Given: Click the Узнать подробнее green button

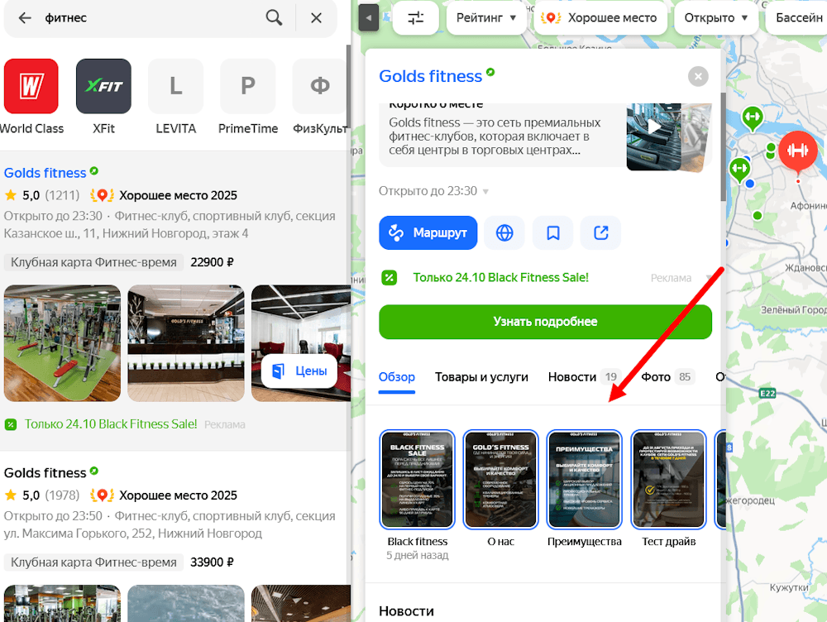Looking at the screenshot, I should coord(545,322).
